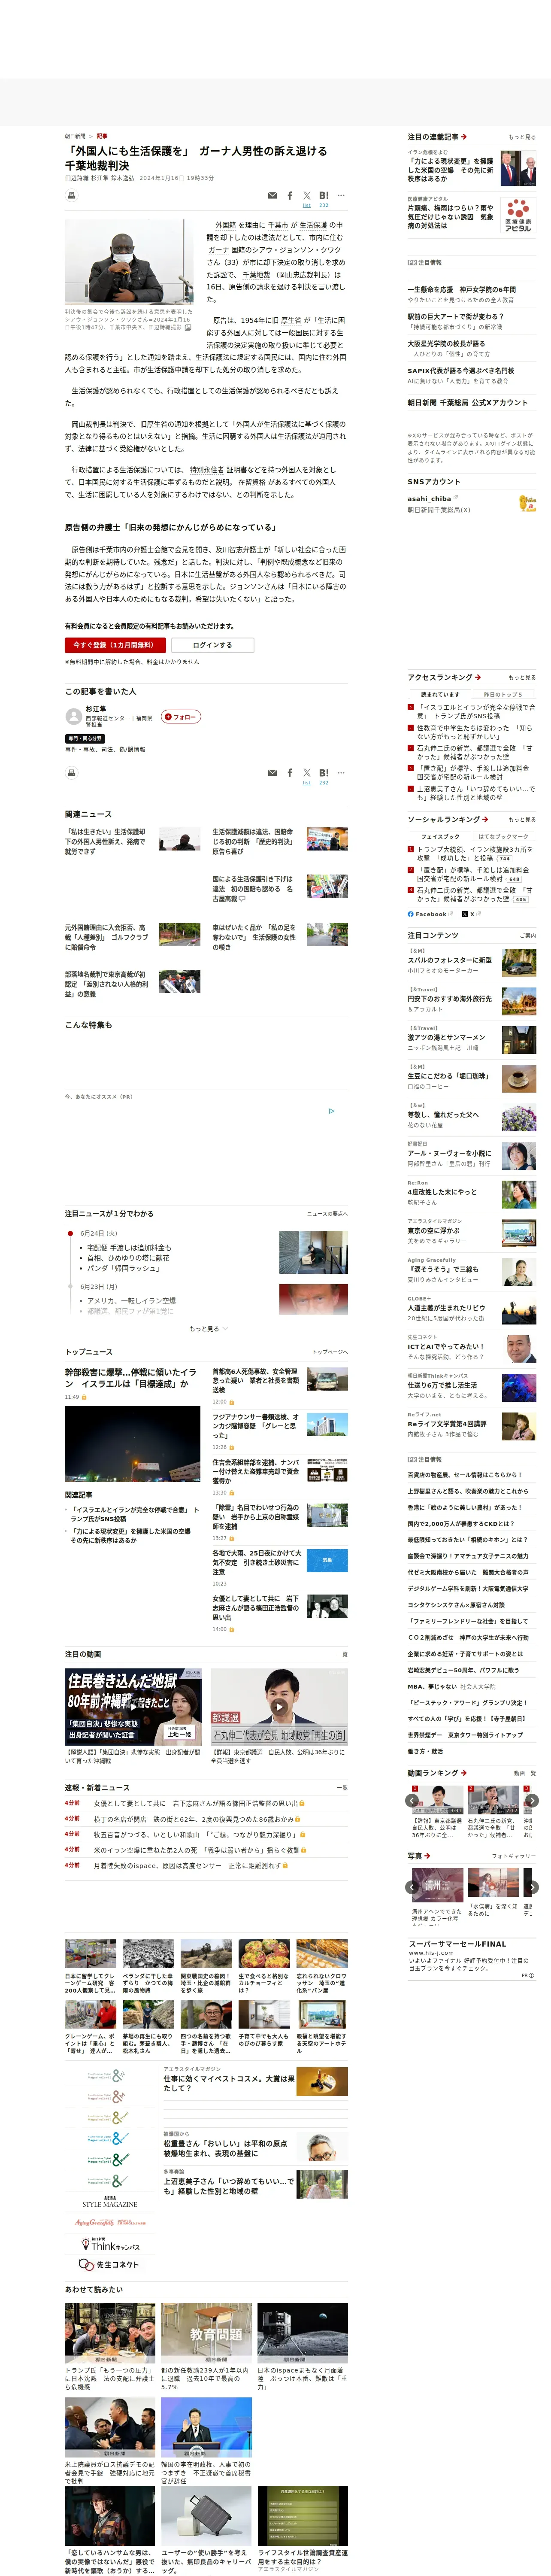Image resolution: width=551 pixels, height=2576 pixels.
Task: Select the はてなブックマーク tab
Action: [x=503, y=836]
